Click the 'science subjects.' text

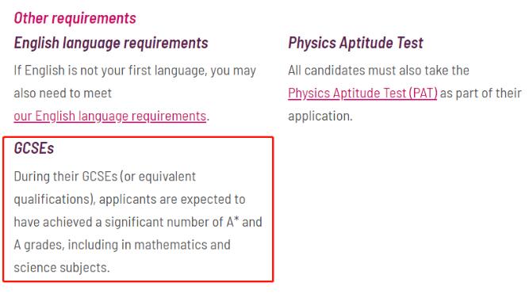coord(62,268)
